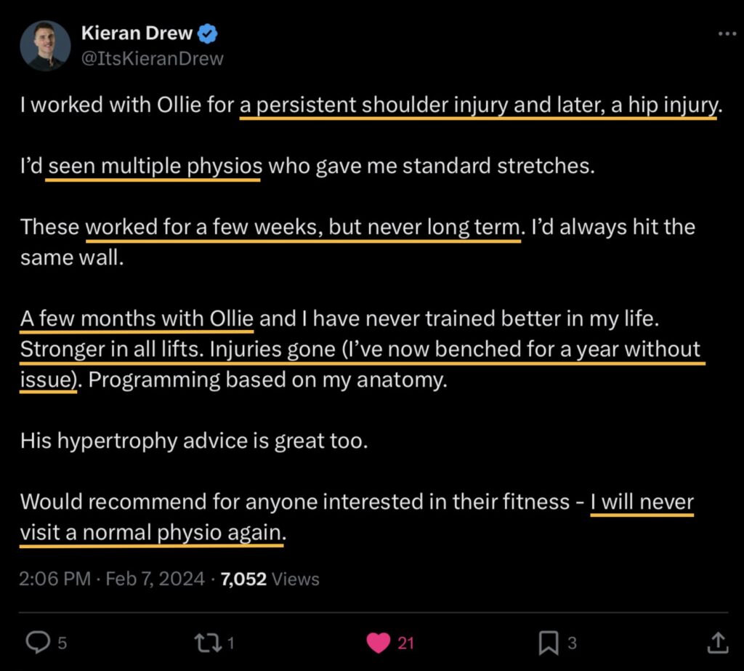Click the 2:06 PM timestamp
Viewport: 744px width, 671px height.
55,579
